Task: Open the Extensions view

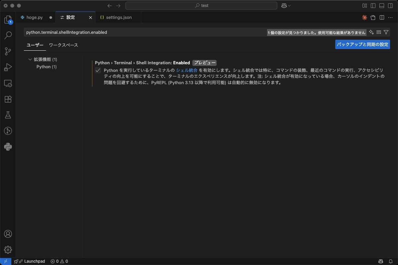Action: coord(8,99)
